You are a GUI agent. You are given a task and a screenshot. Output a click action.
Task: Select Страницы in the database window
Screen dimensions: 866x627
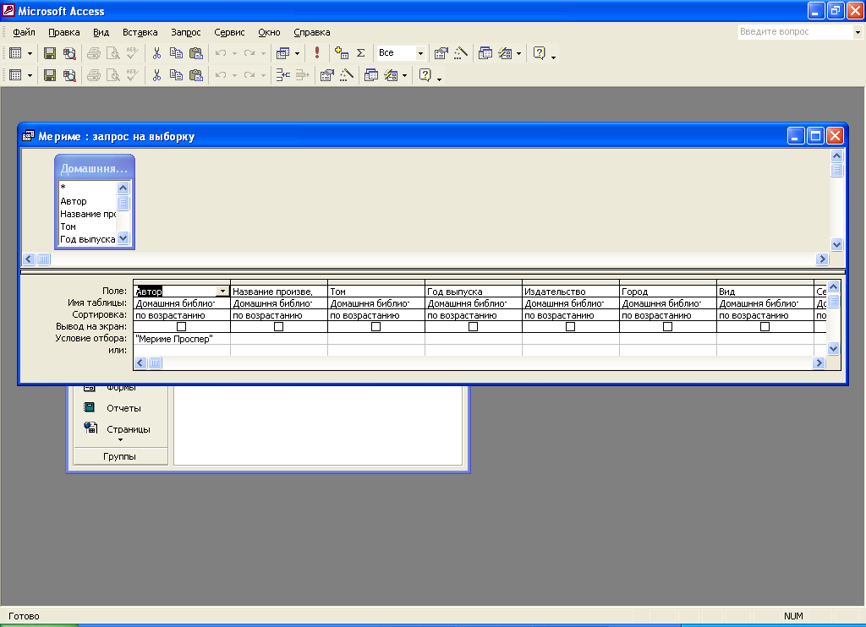tap(129, 429)
